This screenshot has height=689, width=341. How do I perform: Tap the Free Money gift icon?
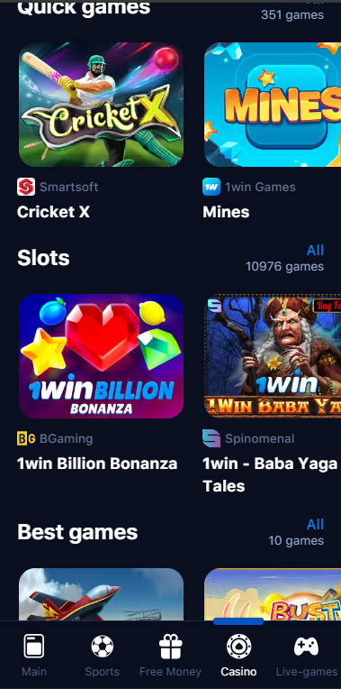(171, 647)
